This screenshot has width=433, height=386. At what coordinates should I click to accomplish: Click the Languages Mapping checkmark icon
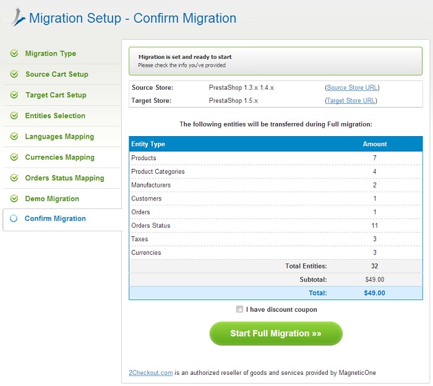[x=14, y=136]
